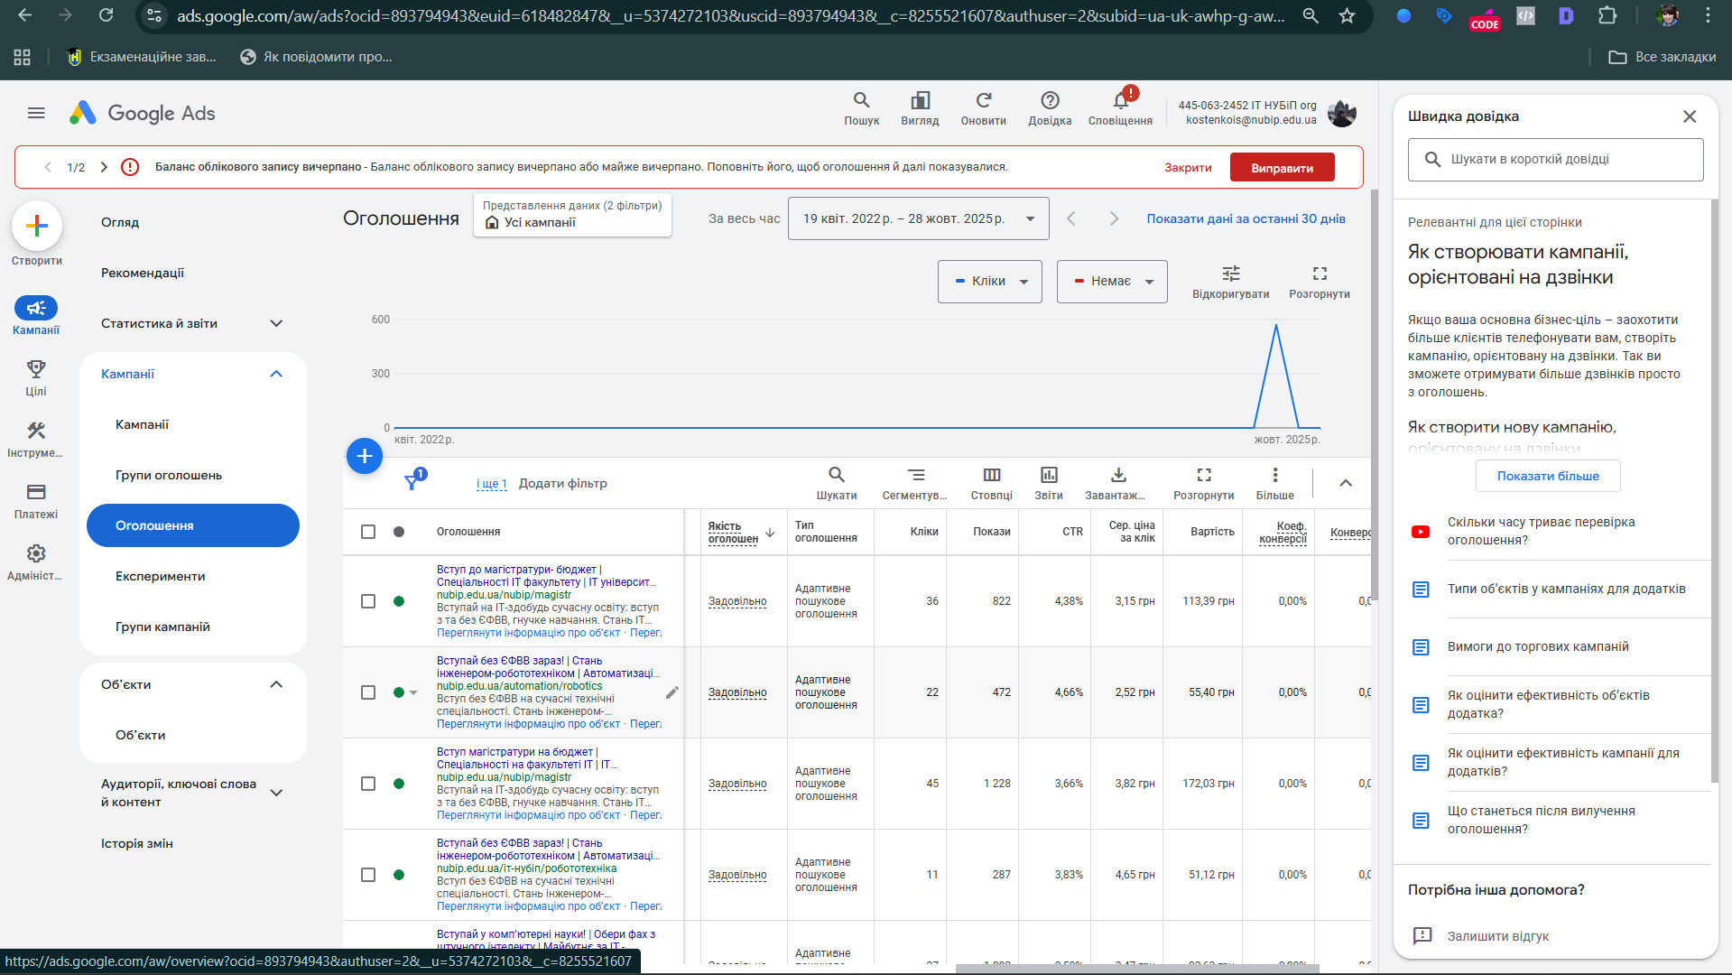Screen dimensions: 1732x975
Task: Click the Refresh icon in top toolbar
Action: pyautogui.click(x=983, y=101)
